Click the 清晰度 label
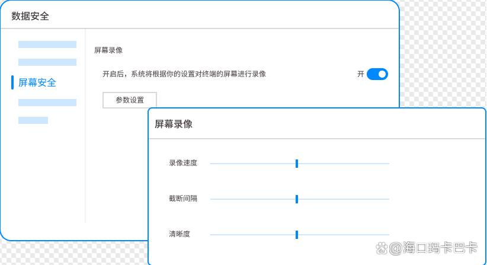This screenshot has height=265, width=487. (x=180, y=234)
